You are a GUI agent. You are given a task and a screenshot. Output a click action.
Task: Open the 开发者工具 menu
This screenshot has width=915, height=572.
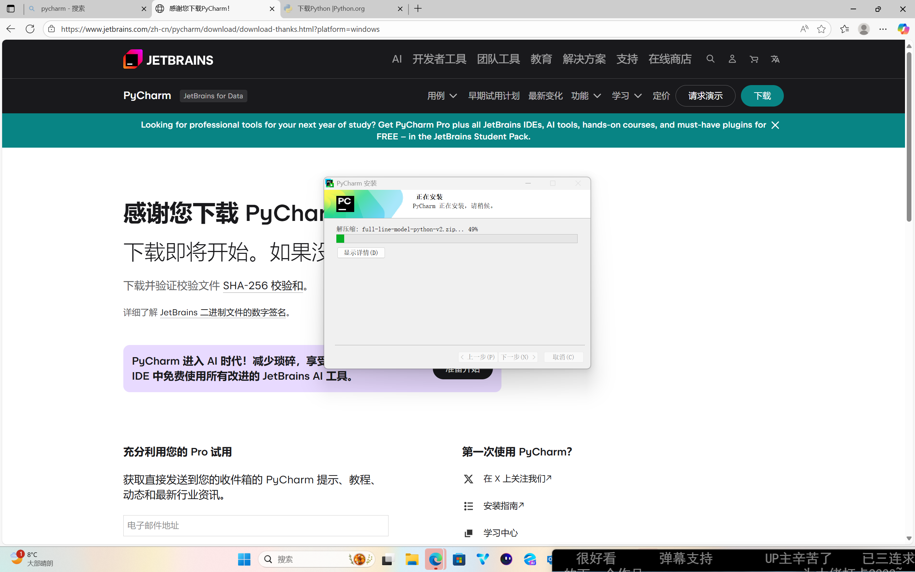coord(439,59)
